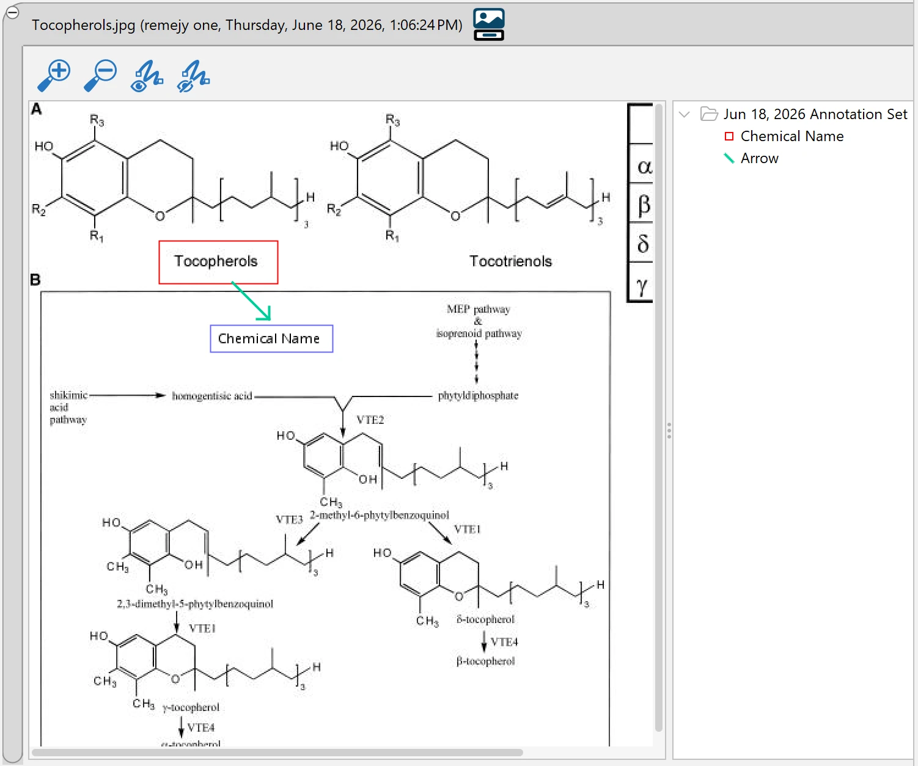
Task: Click the folder icon of the annotation set
Action: (x=709, y=114)
